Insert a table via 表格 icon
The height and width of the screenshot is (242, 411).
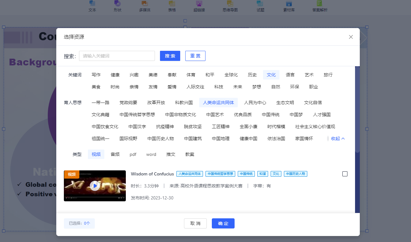click(x=172, y=4)
